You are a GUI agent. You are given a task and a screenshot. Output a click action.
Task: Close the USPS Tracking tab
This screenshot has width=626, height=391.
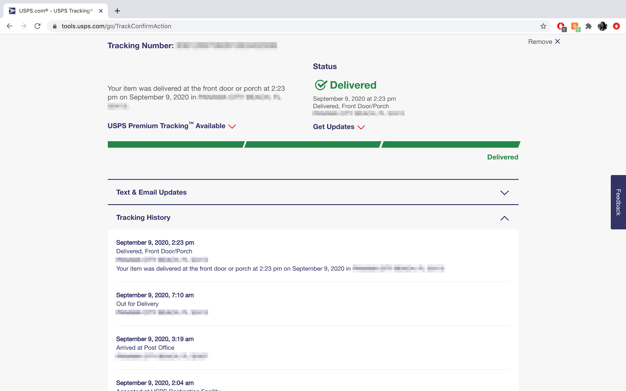(x=101, y=11)
